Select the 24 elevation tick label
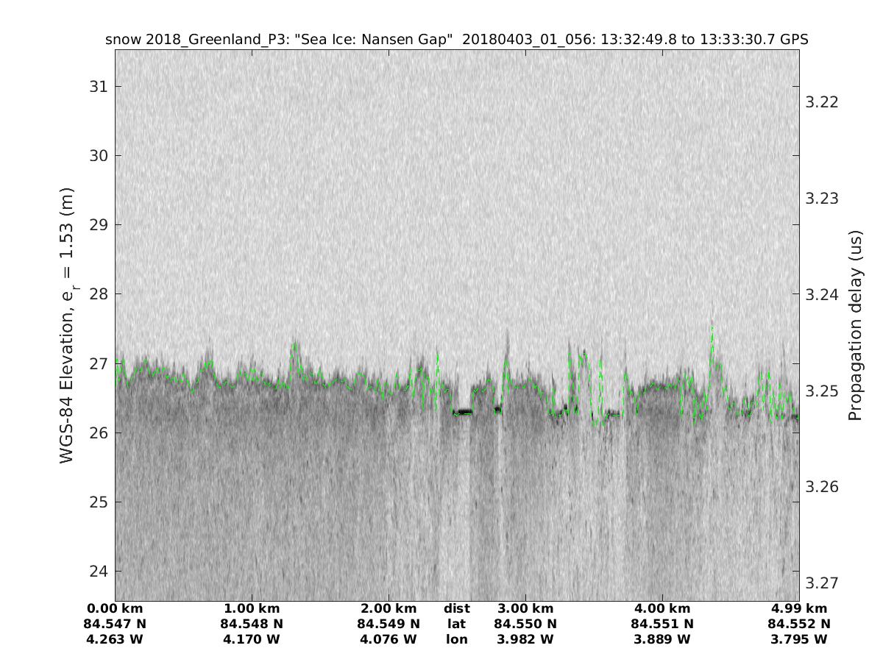 click(97, 572)
